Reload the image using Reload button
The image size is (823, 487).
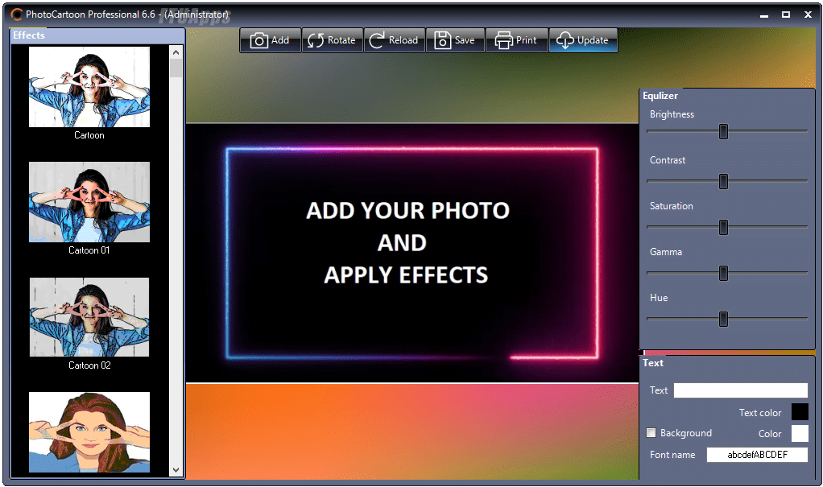tap(394, 40)
